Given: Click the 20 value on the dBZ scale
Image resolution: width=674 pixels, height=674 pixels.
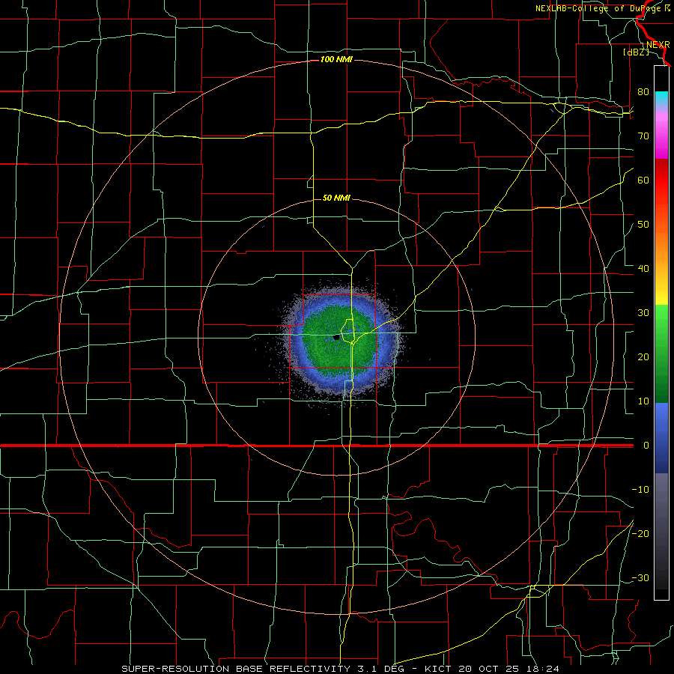Looking at the screenshot, I should (x=643, y=356).
